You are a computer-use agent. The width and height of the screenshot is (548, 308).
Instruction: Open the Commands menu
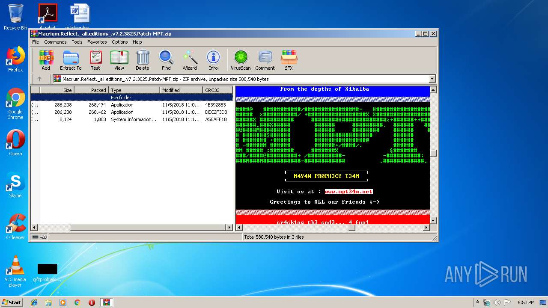[x=55, y=42]
